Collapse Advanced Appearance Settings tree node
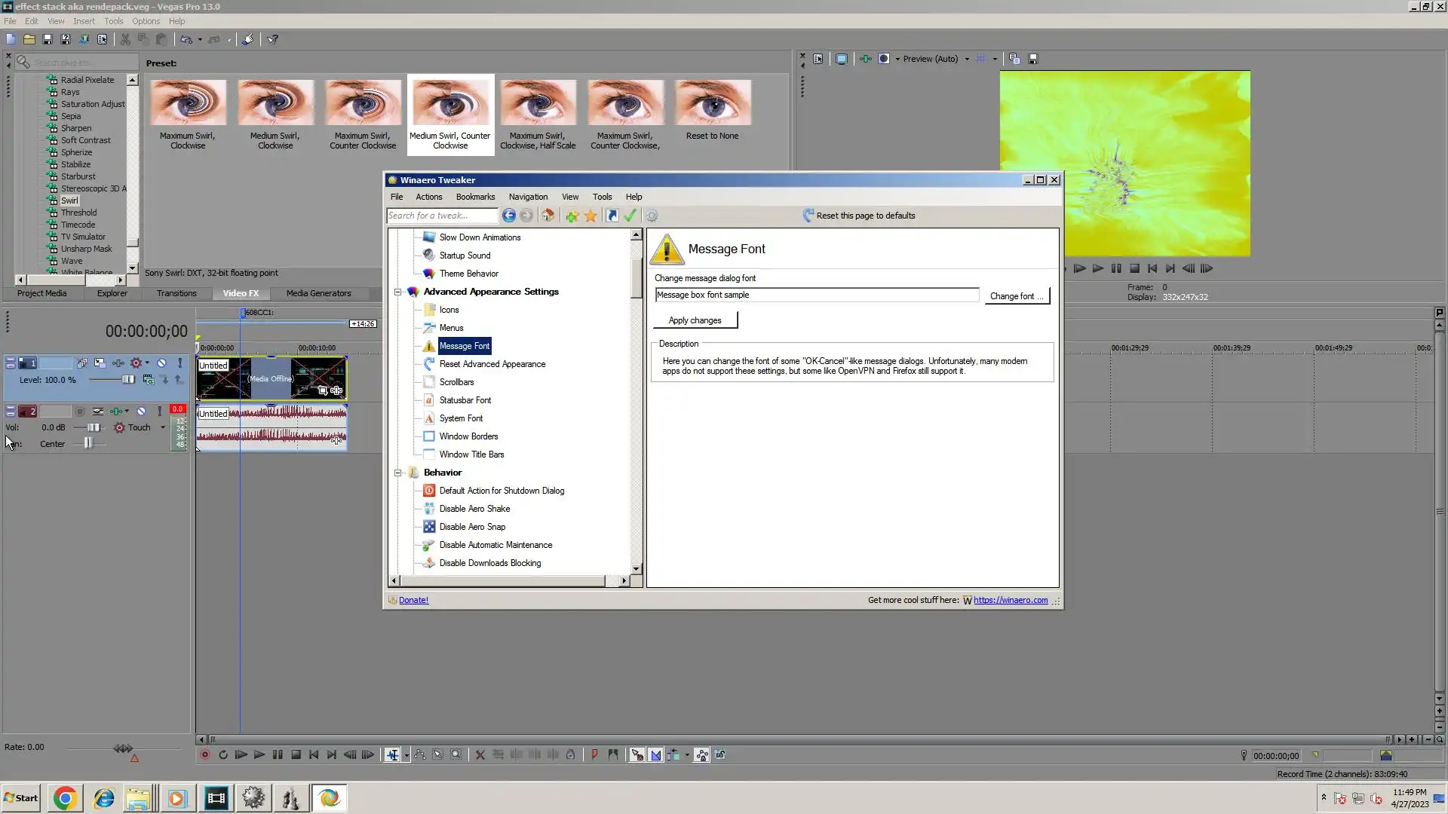 click(397, 292)
